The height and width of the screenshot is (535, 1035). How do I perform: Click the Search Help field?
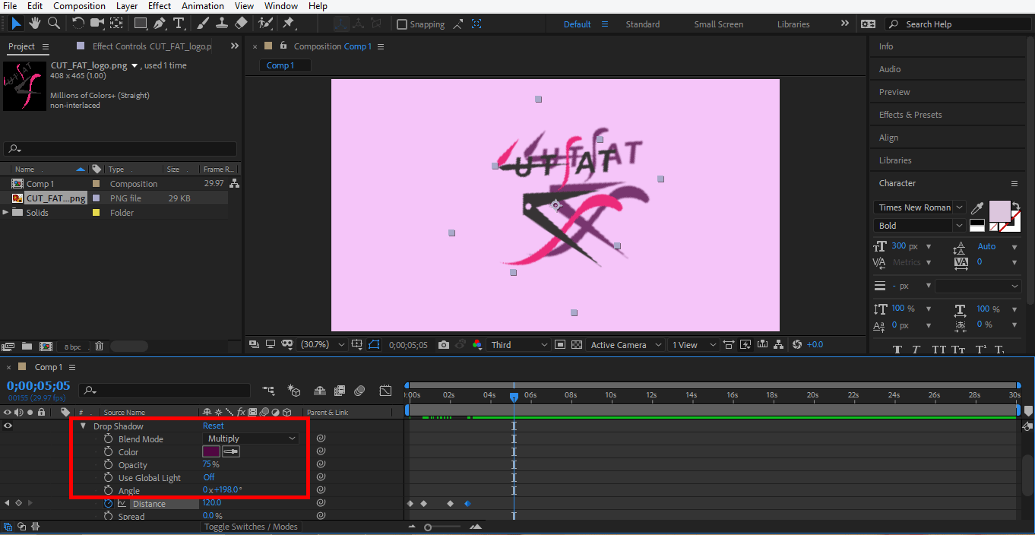pos(959,24)
